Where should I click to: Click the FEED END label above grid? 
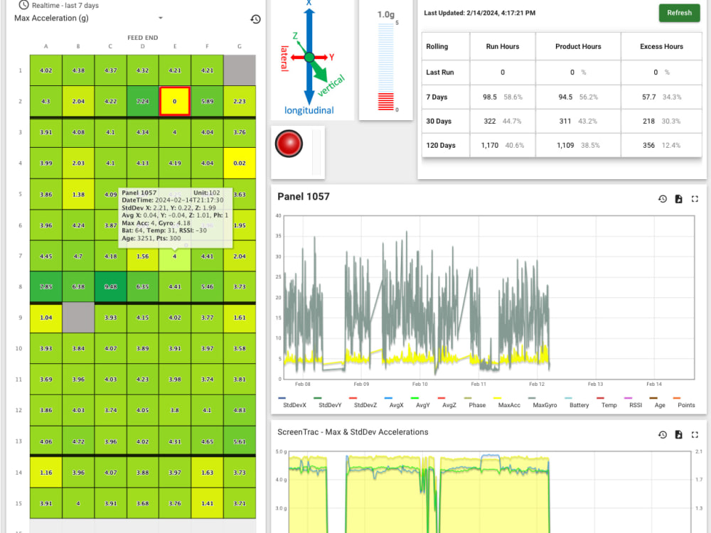click(142, 38)
